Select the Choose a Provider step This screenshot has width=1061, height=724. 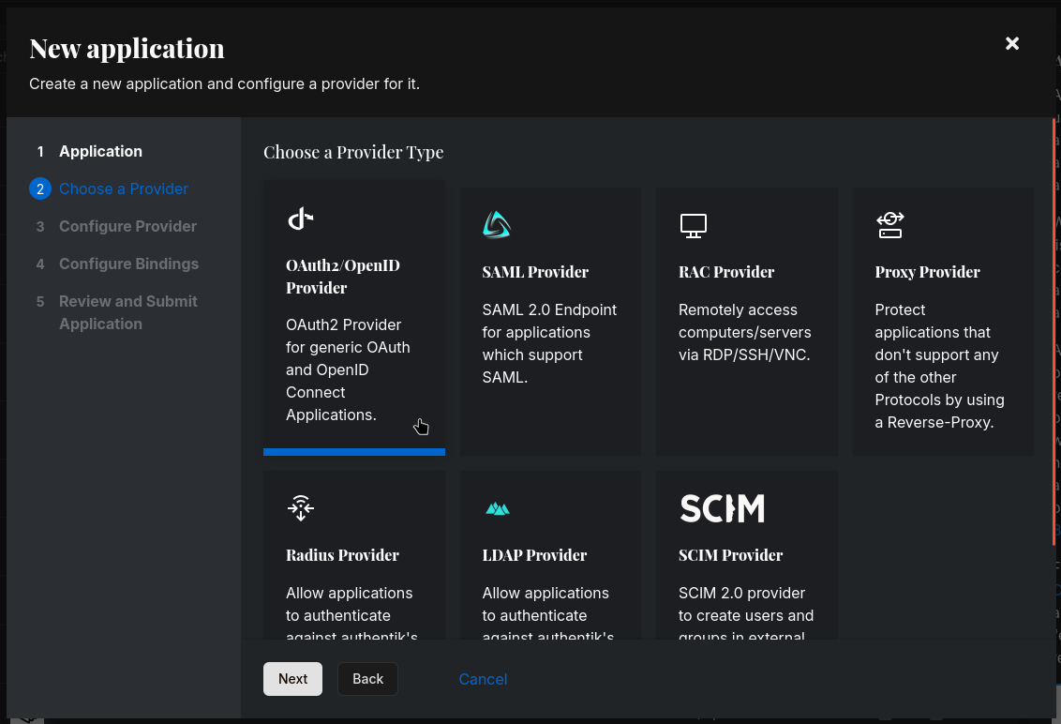(123, 189)
